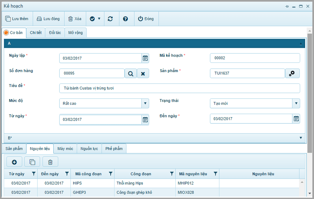Select the MHIP012 cell
This screenshot has width=314, height=199.
pyautogui.click(x=197, y=183)
